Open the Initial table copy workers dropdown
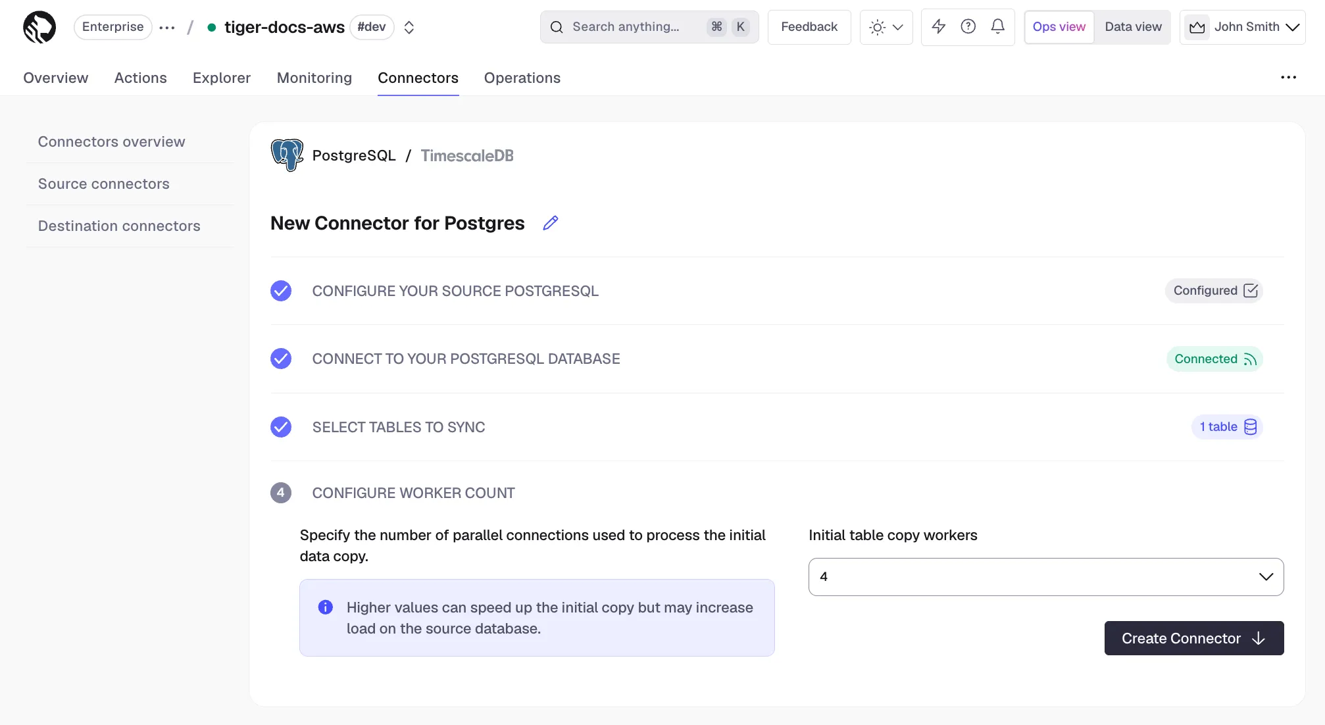 [x=1046, y=577]
